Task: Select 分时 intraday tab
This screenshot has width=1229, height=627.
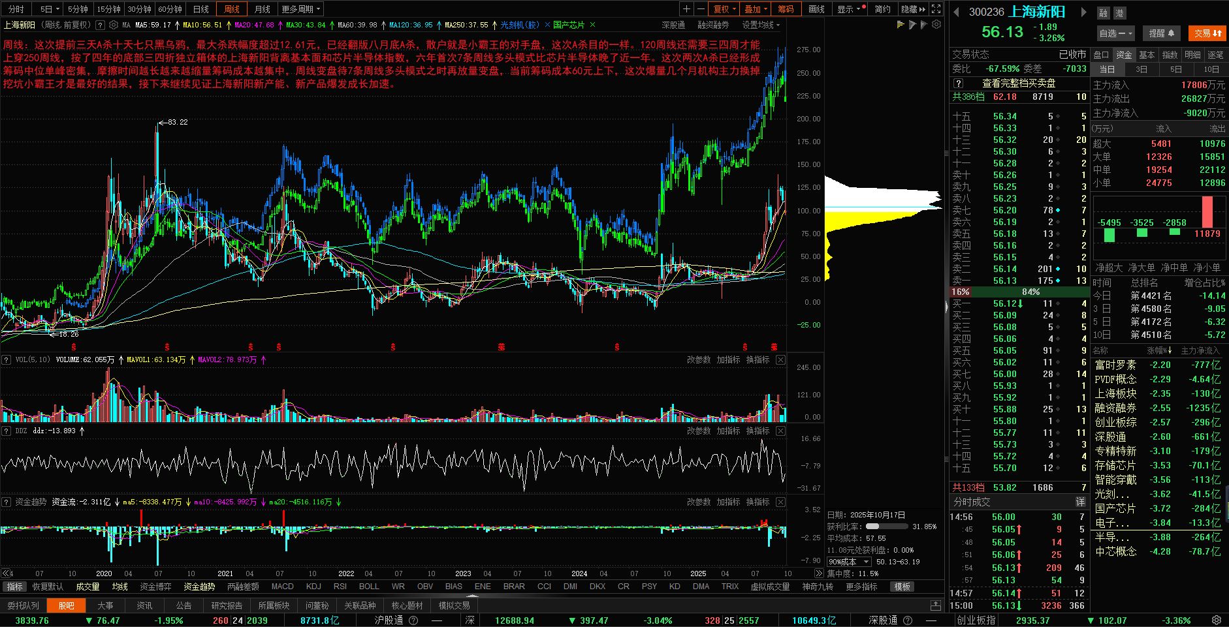Action: 16,9
